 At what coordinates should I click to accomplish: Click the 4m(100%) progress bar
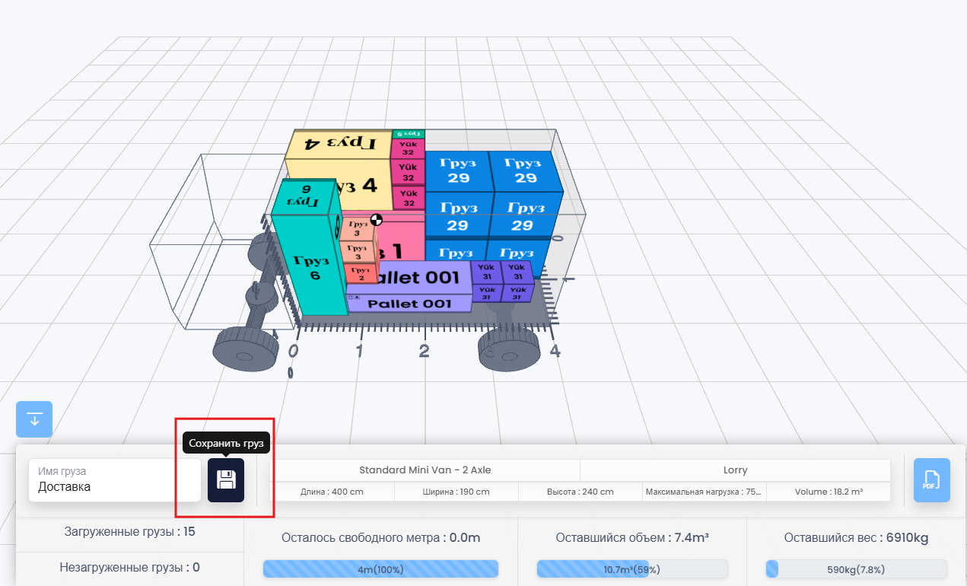coord(380,568)
